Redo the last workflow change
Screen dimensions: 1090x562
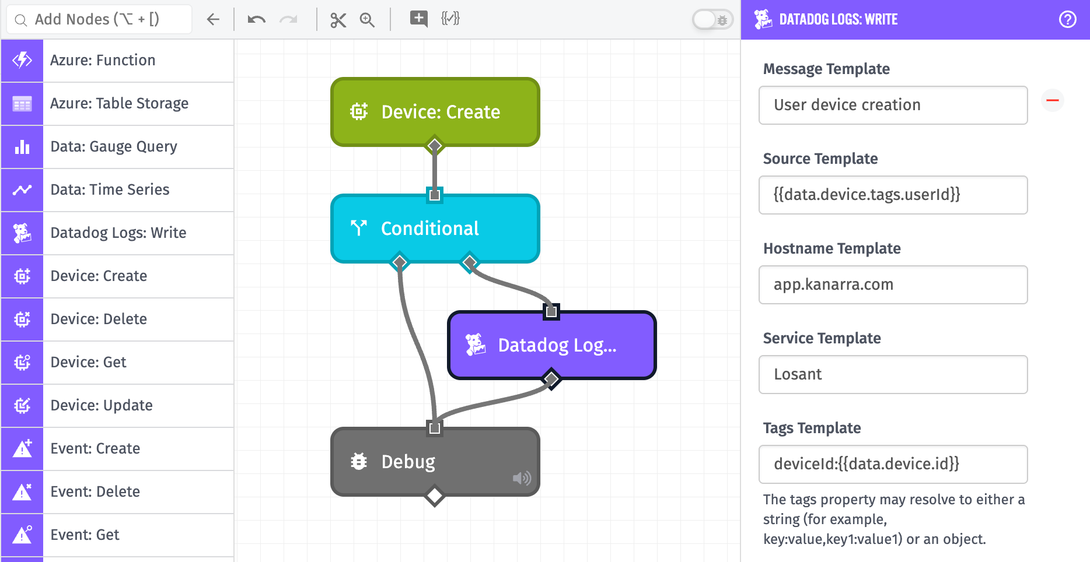click(x=288, y=19)
